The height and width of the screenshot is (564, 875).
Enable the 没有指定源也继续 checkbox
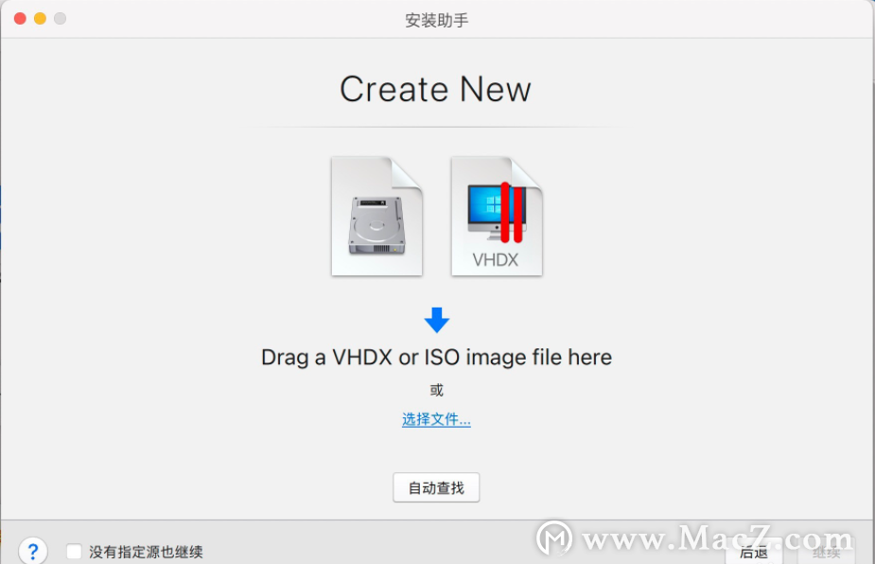(x=74, y=552)
